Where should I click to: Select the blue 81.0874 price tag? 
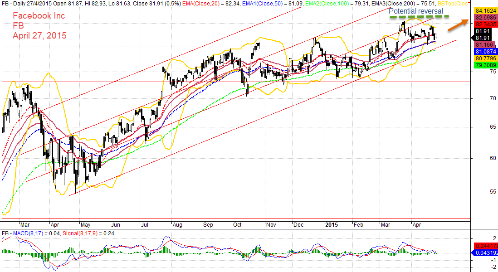pos(486,51)
